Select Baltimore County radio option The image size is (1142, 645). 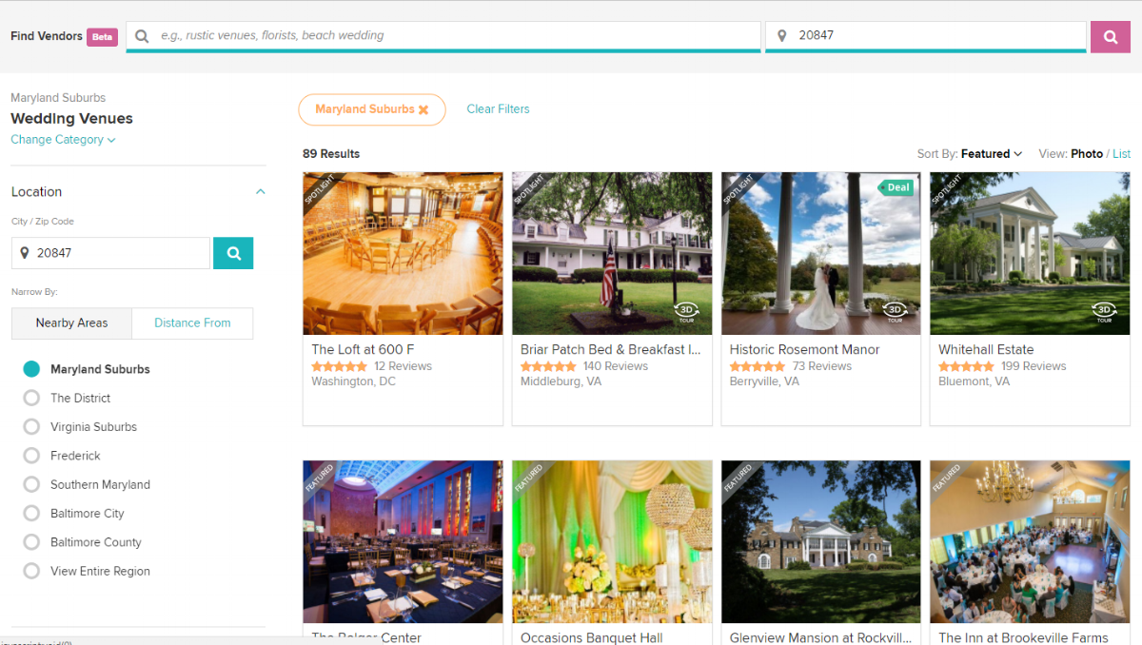click(x=31, y=542)
